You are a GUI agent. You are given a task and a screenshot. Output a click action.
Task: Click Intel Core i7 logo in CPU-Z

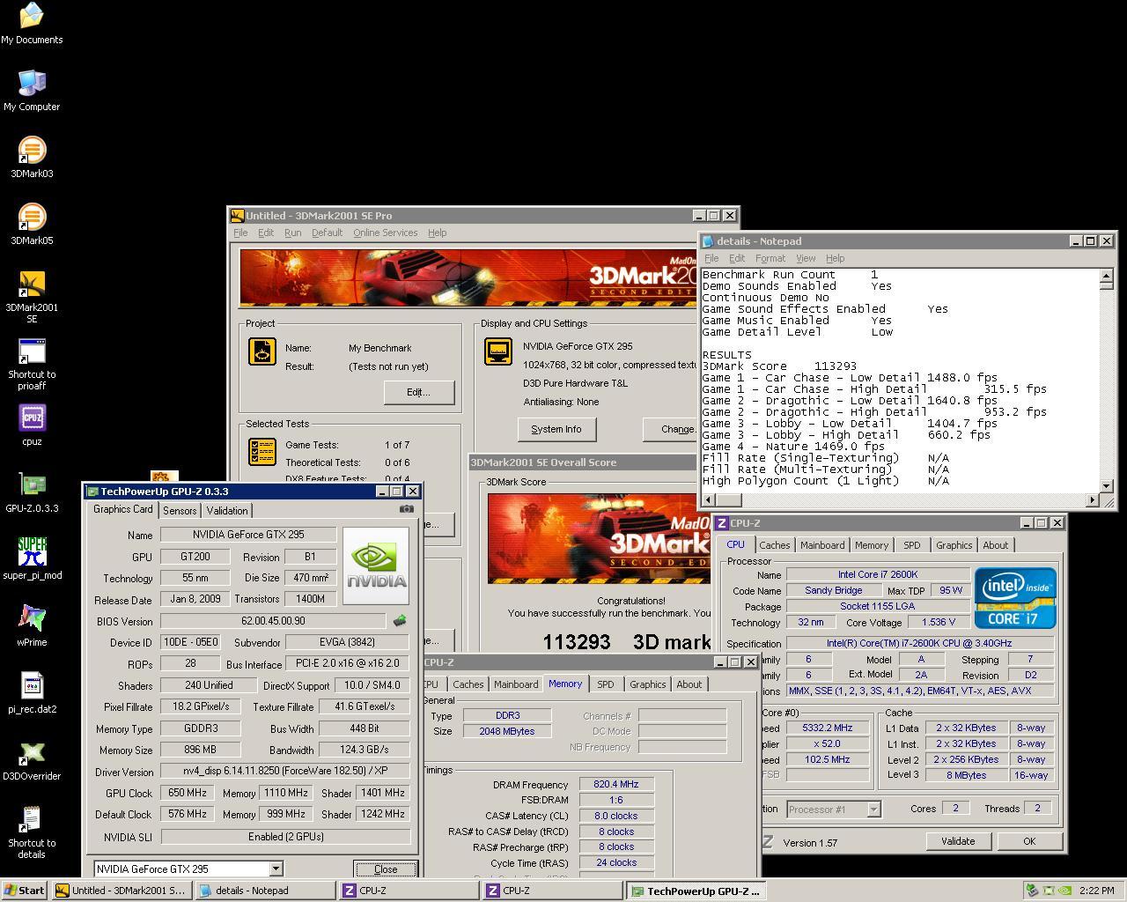coord(1015,598)
